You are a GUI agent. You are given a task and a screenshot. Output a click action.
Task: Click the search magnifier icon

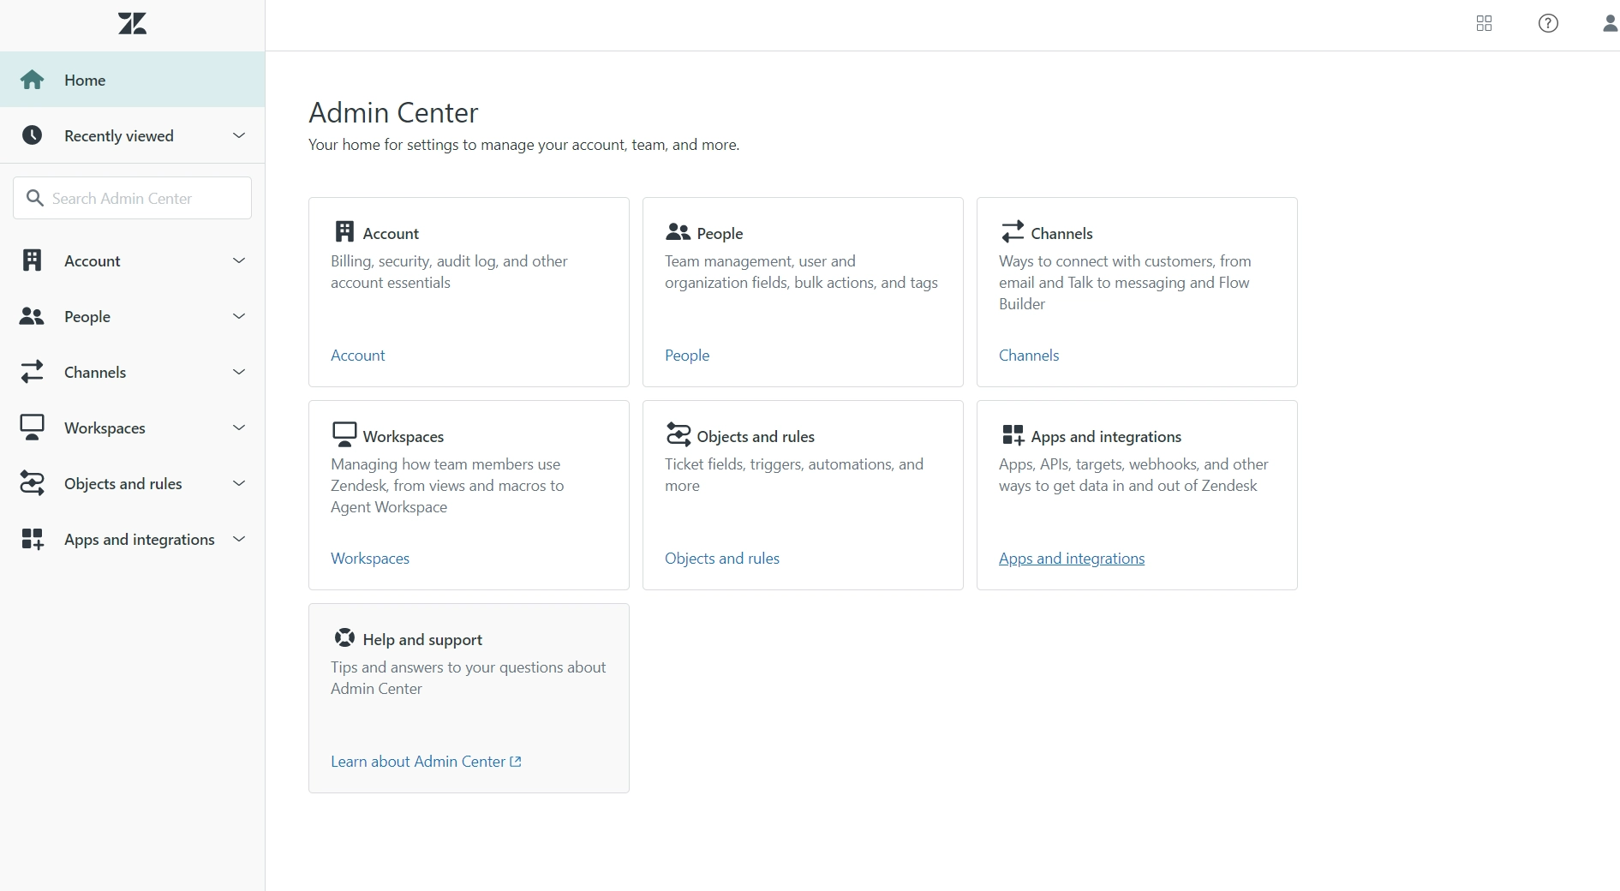pos(35,198)
